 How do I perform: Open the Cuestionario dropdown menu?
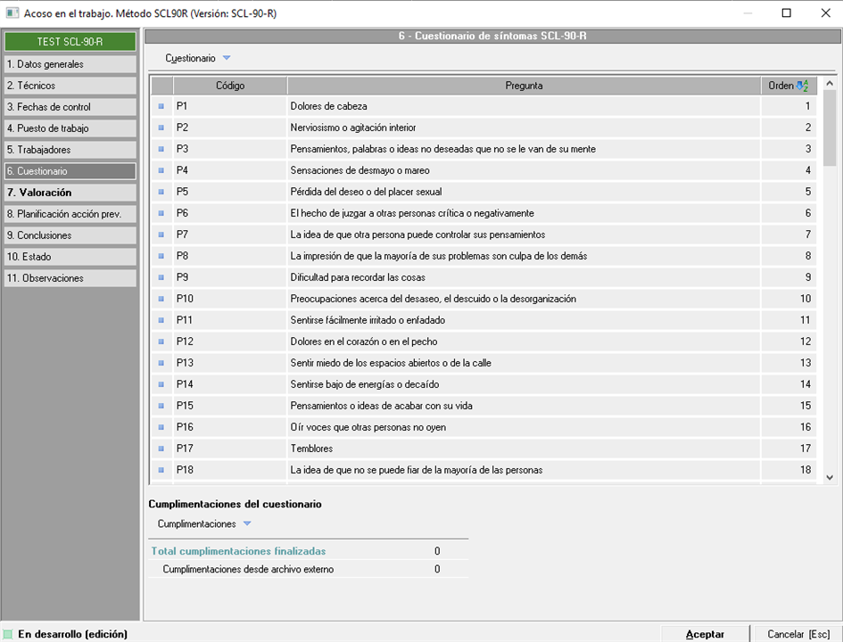click(198, 58)
